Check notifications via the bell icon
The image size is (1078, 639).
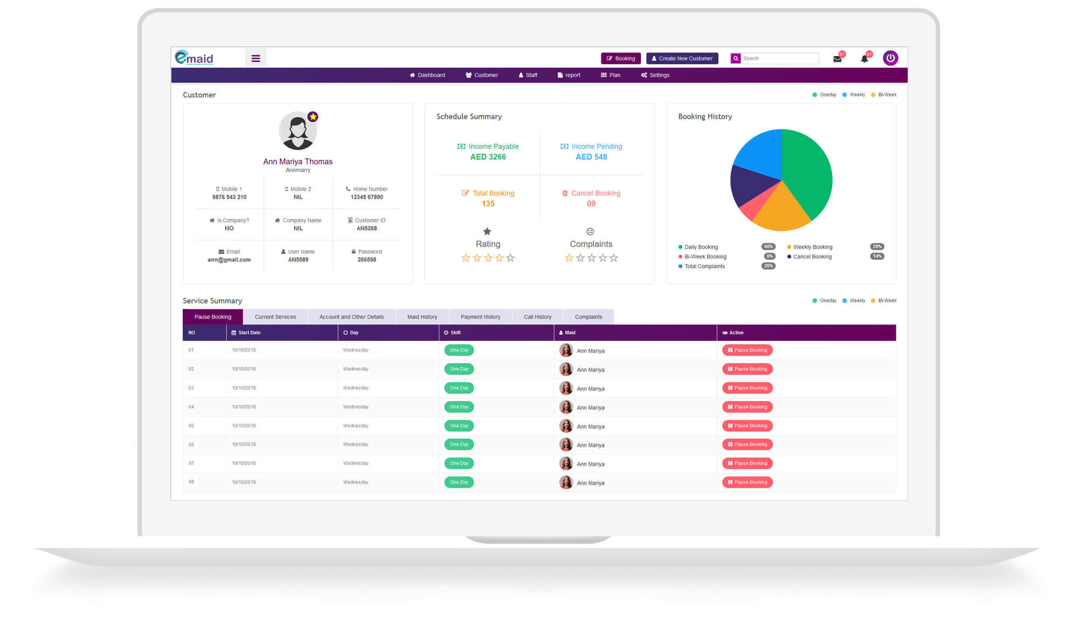865,58
